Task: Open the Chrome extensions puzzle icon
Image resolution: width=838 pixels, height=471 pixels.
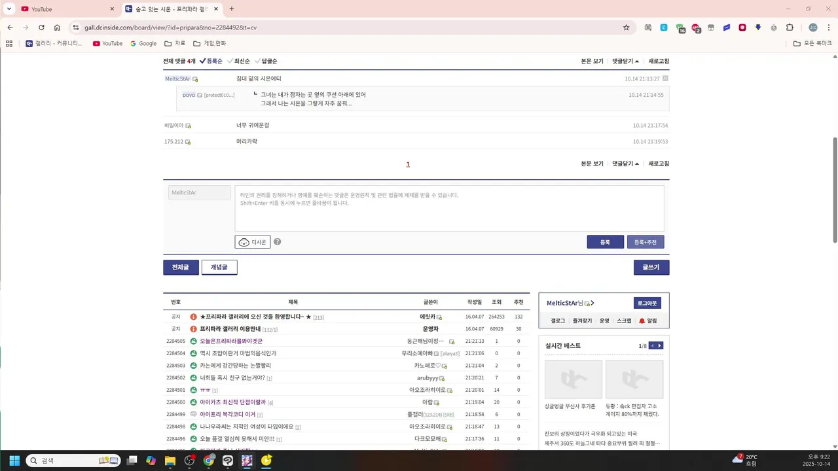Action: [x=790, y=27]
